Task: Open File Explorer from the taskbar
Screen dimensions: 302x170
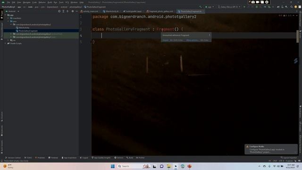Action: tap(169, 166)
